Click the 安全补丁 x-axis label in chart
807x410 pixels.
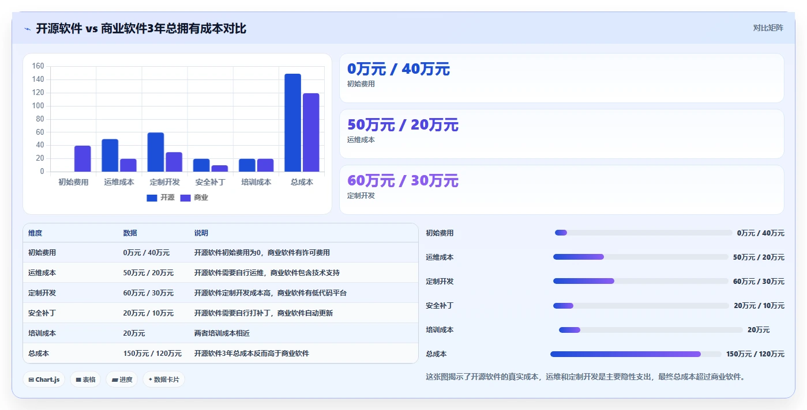click(x=210, y=182)
